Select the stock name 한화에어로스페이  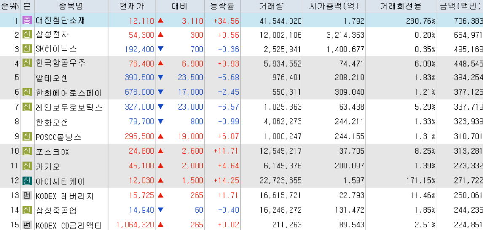tap(69, 92)
